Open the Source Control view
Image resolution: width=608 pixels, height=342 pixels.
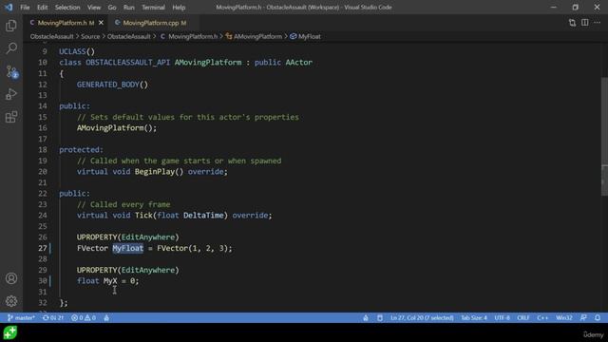pos(11,72)
